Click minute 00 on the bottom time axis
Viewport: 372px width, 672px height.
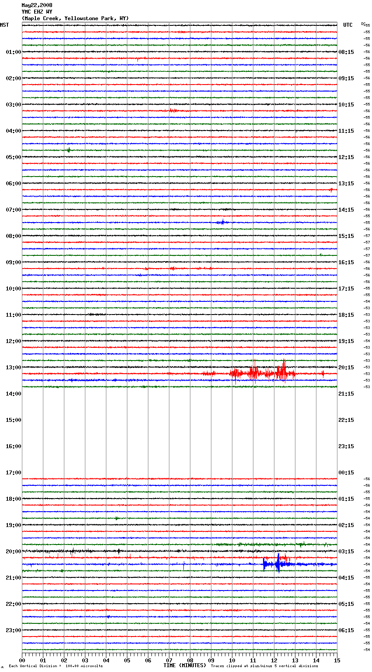click(22, 660)
